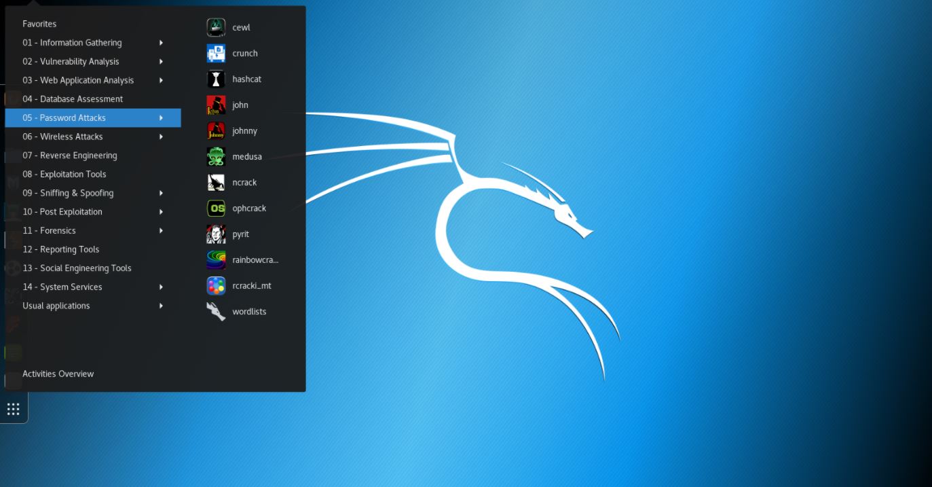Screen dimensions: 932x487
Task: Launch the cewl application icon
Action: pyautogui.click(x=216, y=28)
